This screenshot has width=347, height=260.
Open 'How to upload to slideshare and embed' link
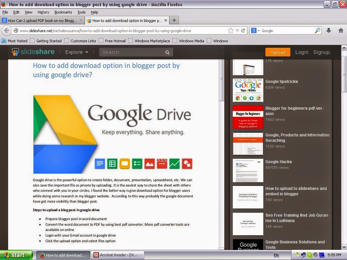pyautogui.click(x=296, y=191)
